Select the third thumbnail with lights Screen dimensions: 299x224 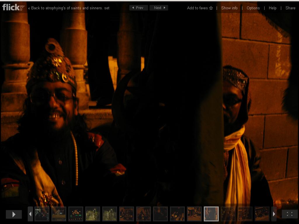click(76, 214)
